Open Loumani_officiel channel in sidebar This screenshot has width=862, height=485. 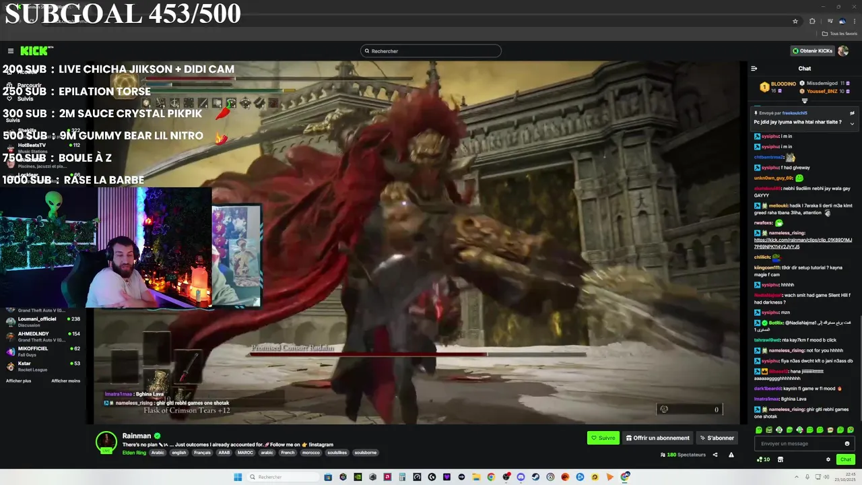tap(43, 322)
